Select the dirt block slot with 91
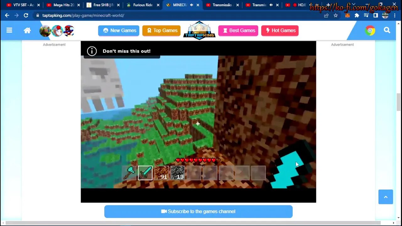The width and height of the screenshot is (402, 226). pyautogui.click(x=162, y=173)
